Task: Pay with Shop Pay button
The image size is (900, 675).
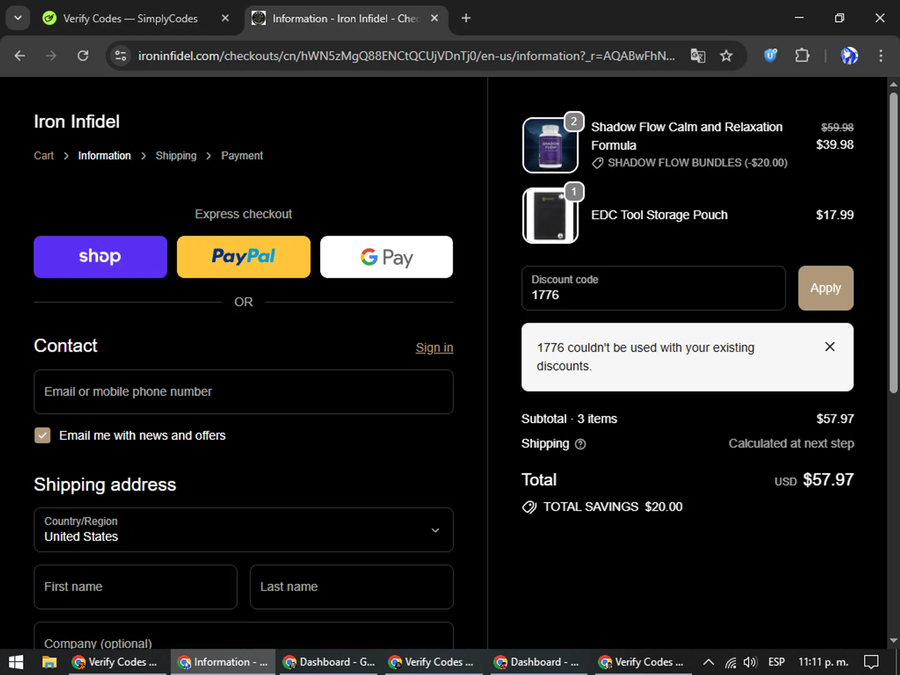Action: coord(100,257)
